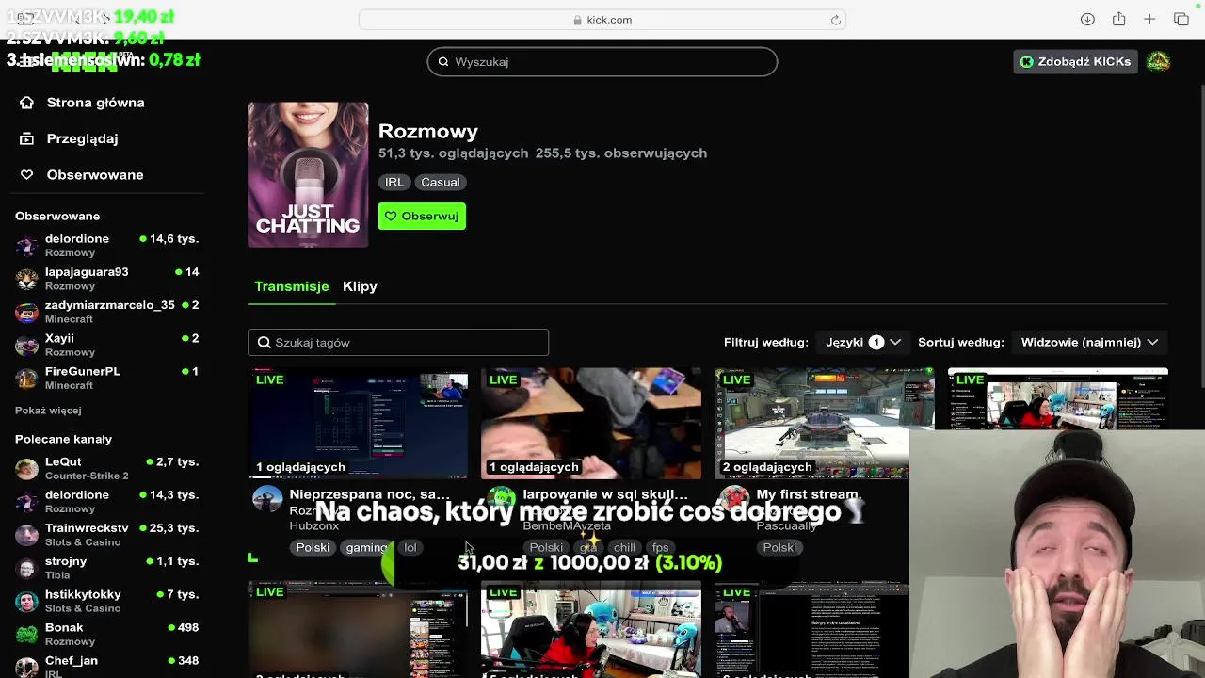Click chill tag under BembeMAyzeta stream
This screenshot has height=678, width=1205.
(x=624, y=548)
